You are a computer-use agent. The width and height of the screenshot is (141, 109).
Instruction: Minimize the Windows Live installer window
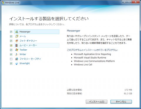[125, 2]
